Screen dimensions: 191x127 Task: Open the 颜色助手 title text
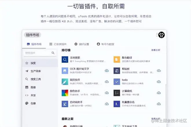click(x=75, y=91)
